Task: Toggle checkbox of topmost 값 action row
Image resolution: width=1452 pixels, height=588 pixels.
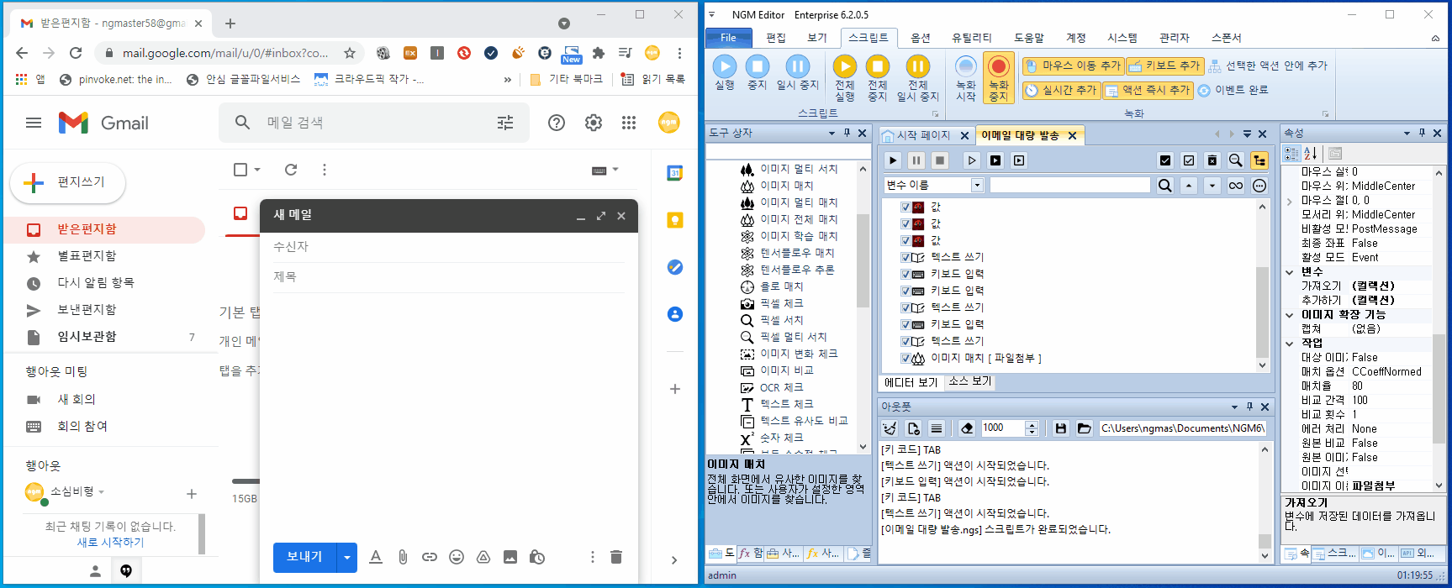Action: tap(906, 207)
